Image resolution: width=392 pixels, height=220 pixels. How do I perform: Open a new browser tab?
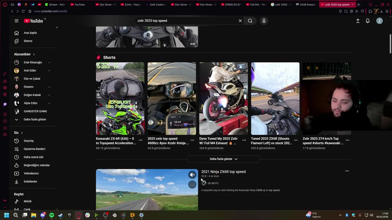click(359, 5)
